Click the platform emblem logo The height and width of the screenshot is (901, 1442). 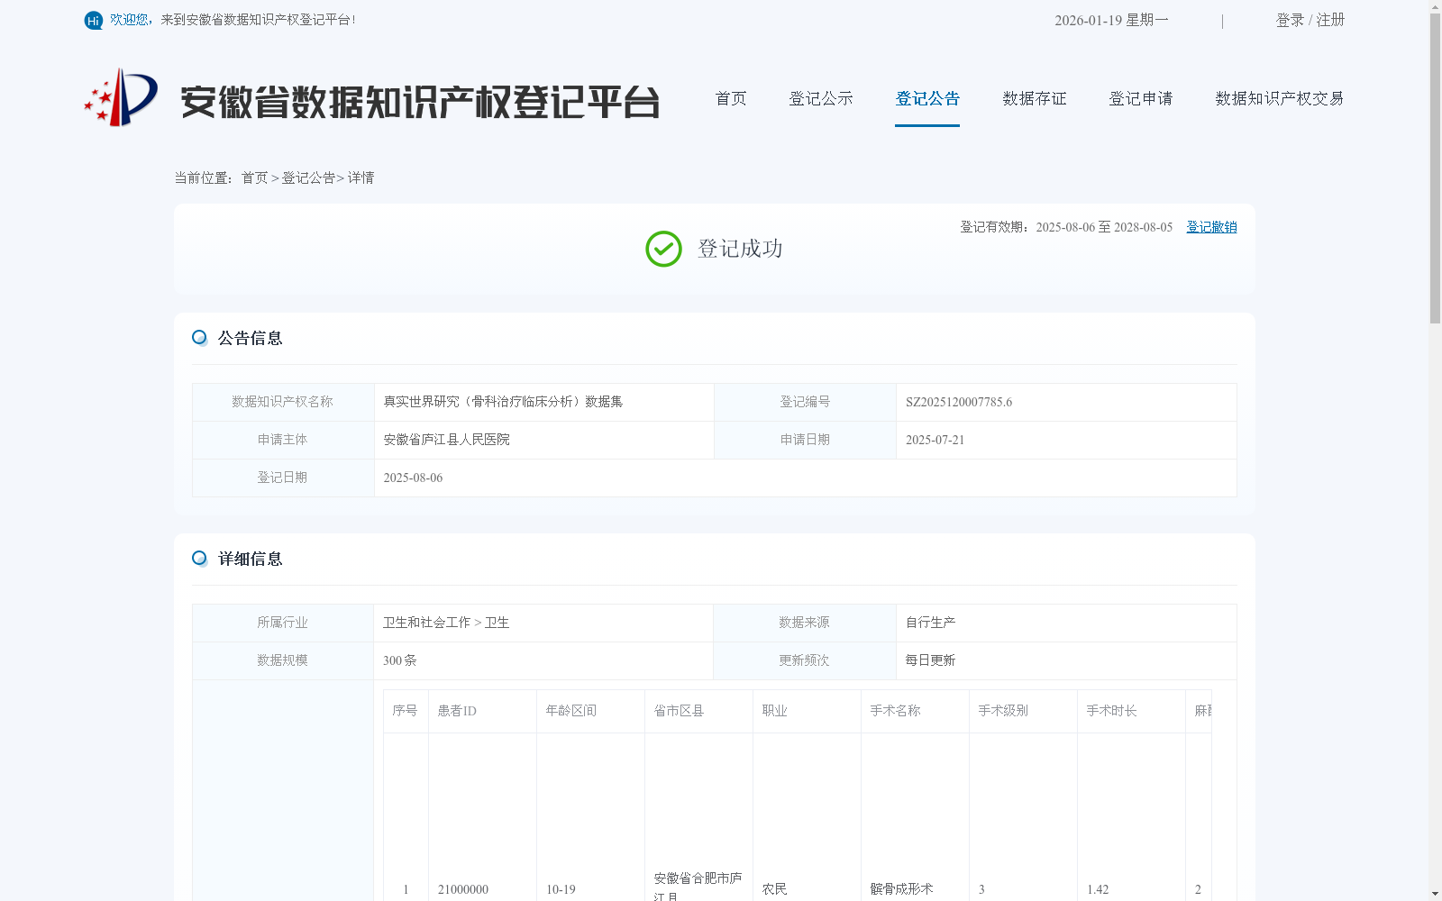tap(121, 97)
